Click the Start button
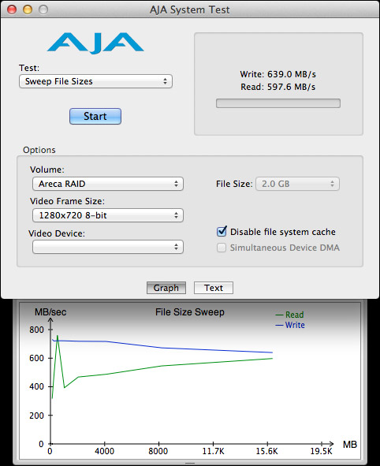This screenshot has width=380, height=466. 95,116
